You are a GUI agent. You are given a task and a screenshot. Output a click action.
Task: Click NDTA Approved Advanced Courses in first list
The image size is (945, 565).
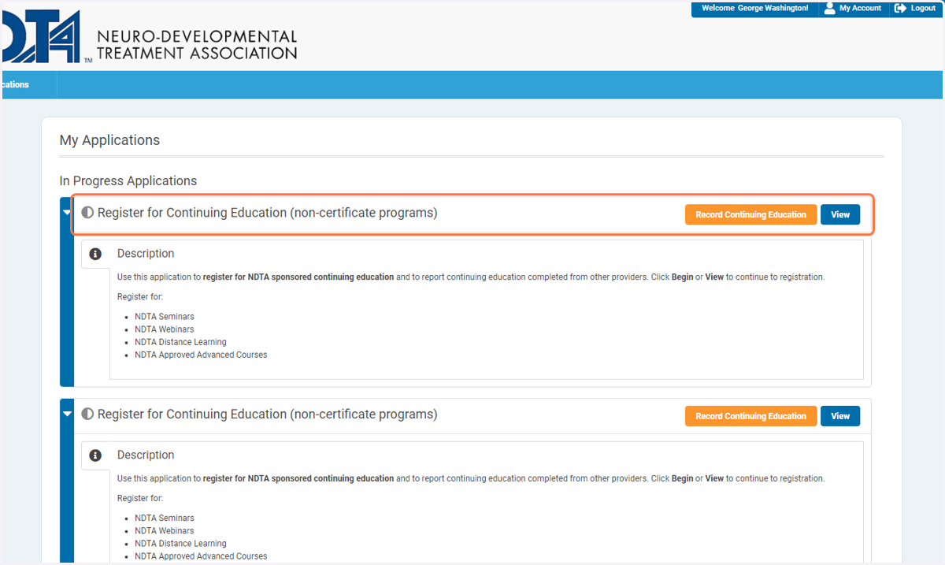[x=201, y=355]
